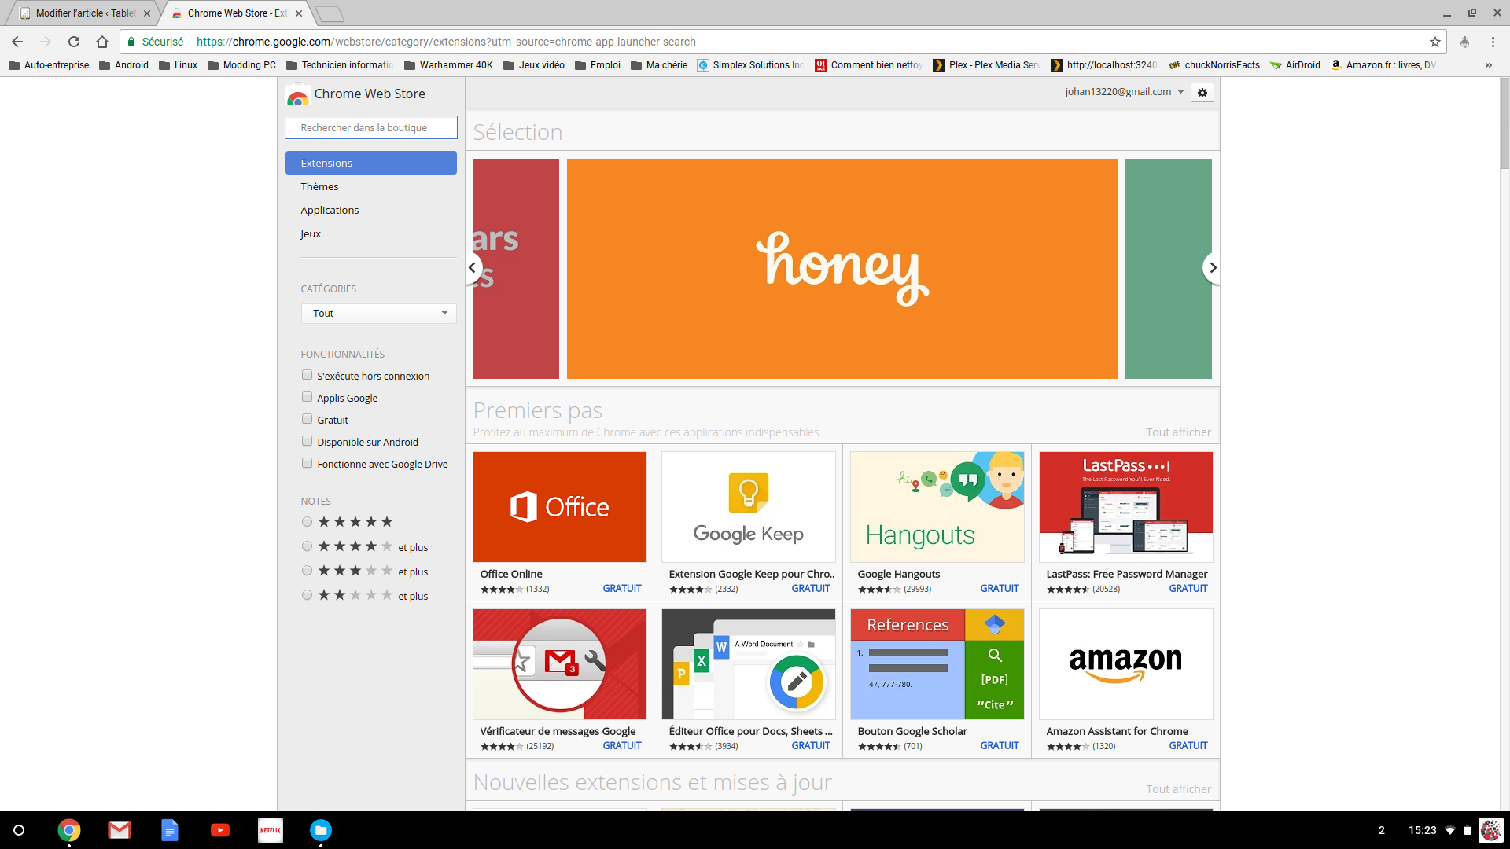Screen dimensions: 1510x849
Task: Check Disponible sur Android filter
Action: coord(308,442)
